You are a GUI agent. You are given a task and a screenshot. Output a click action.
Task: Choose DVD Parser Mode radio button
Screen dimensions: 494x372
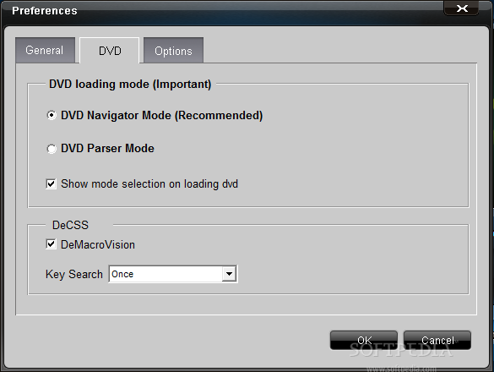[52, 148]
